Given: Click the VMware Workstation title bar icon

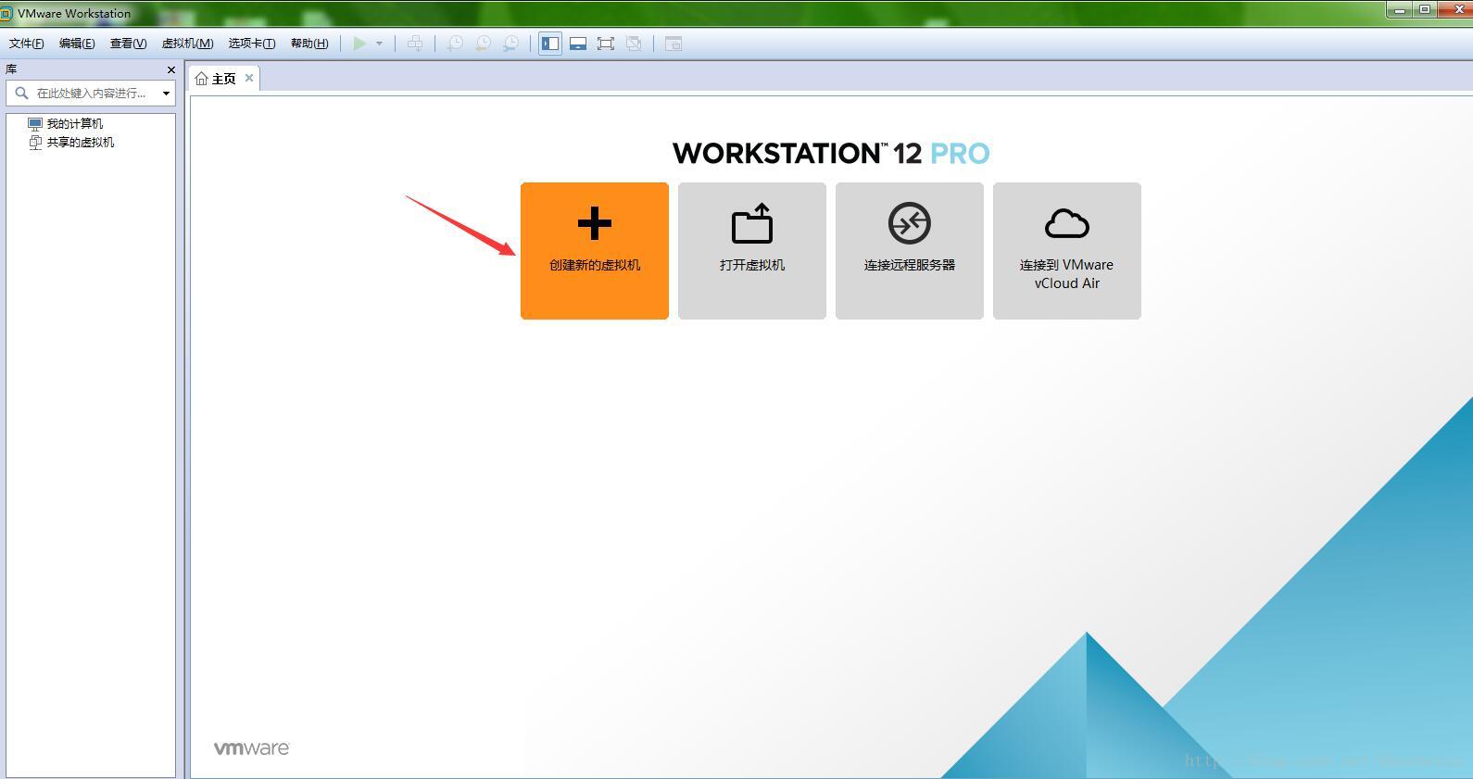Looking at the screenshot, I should pos(6,14).
